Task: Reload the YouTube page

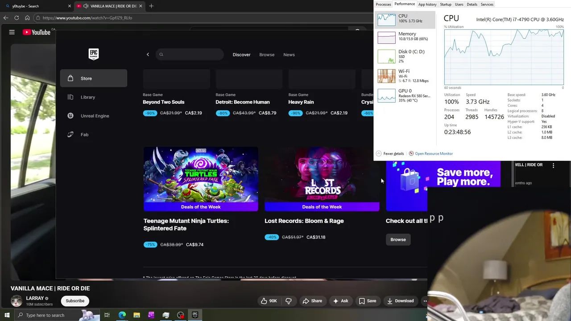Action: tap(17, 18)
